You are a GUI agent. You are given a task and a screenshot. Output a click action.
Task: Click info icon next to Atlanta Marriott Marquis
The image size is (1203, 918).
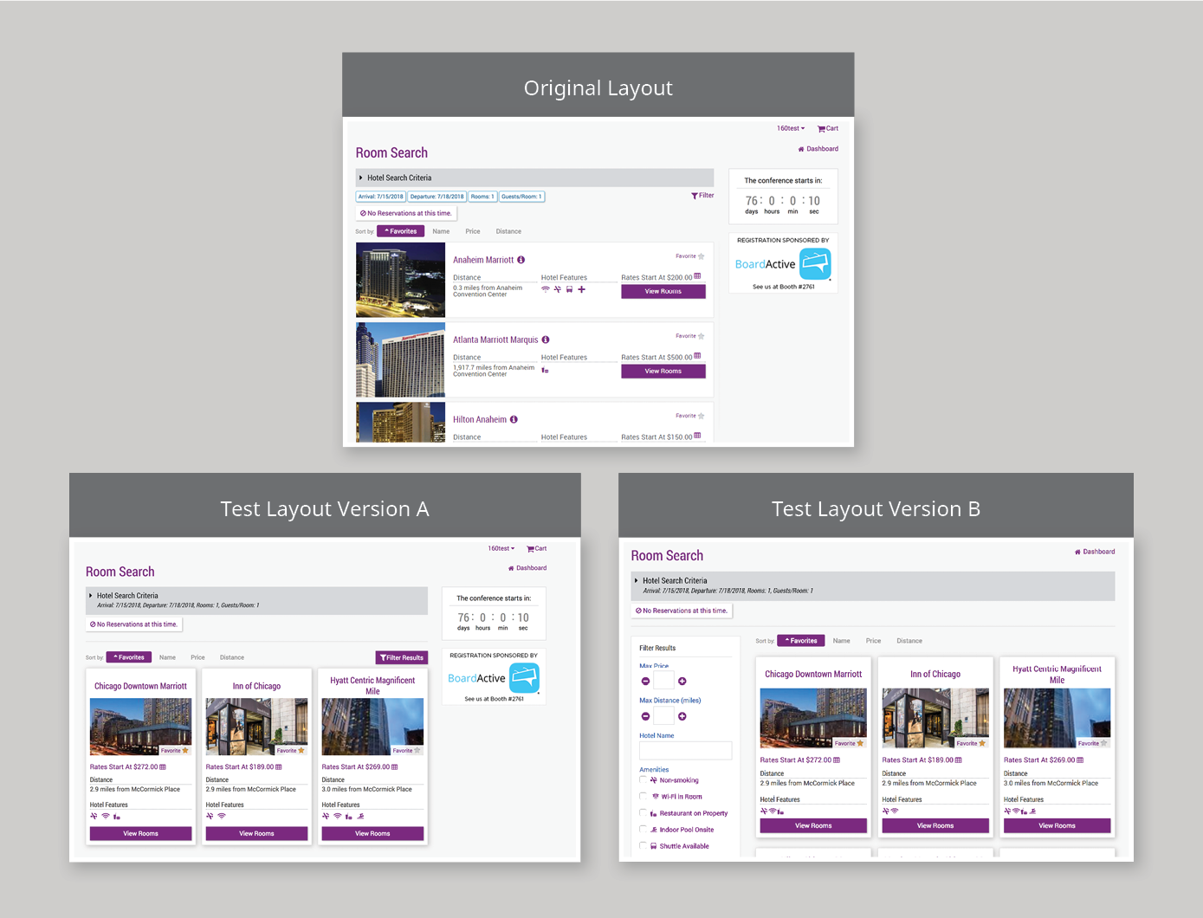pyautogui.click(x=546, y=339)
